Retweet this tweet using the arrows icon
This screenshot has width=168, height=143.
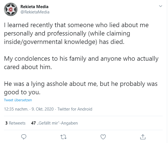tap(63, 137)
